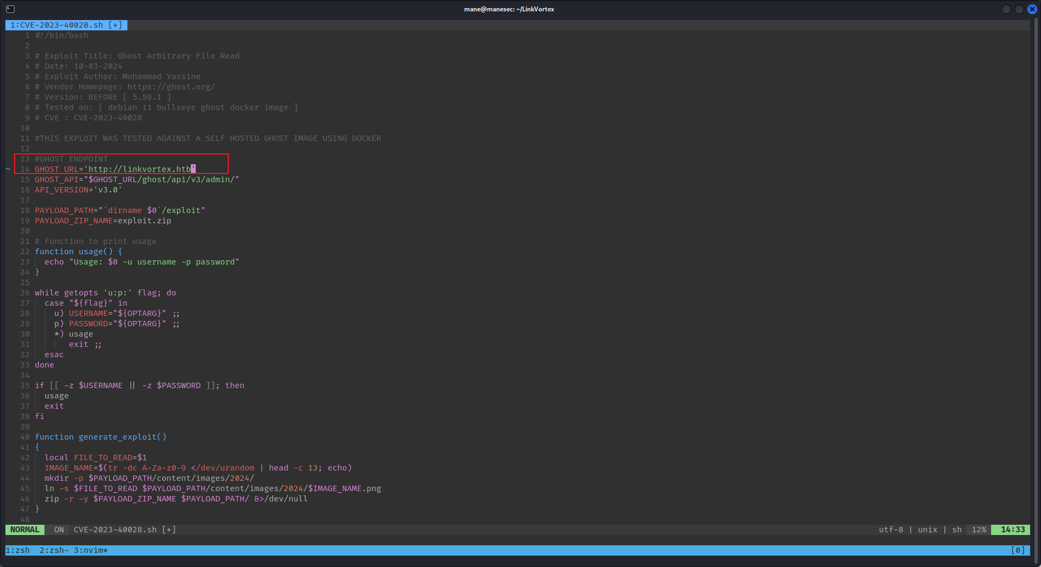Click the sh filetype label
The image size is (1041, 567).
[957, 530]
